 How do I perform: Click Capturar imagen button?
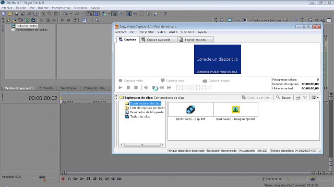(x=216, y=81)
